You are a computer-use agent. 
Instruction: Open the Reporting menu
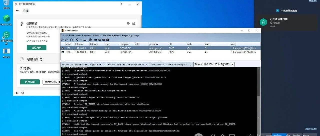coord(127,36)
